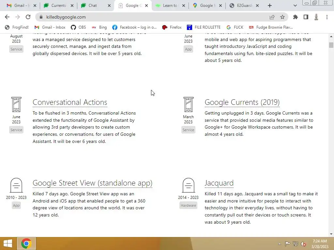Open the Firefox bookmark
This screenshot has width=334, height=250.
[x=172, y=27]
